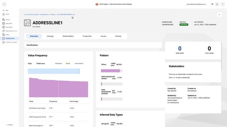227x127 pixels.
Task: Select the 3350 Kingswood Circle row
Action: 59,117
